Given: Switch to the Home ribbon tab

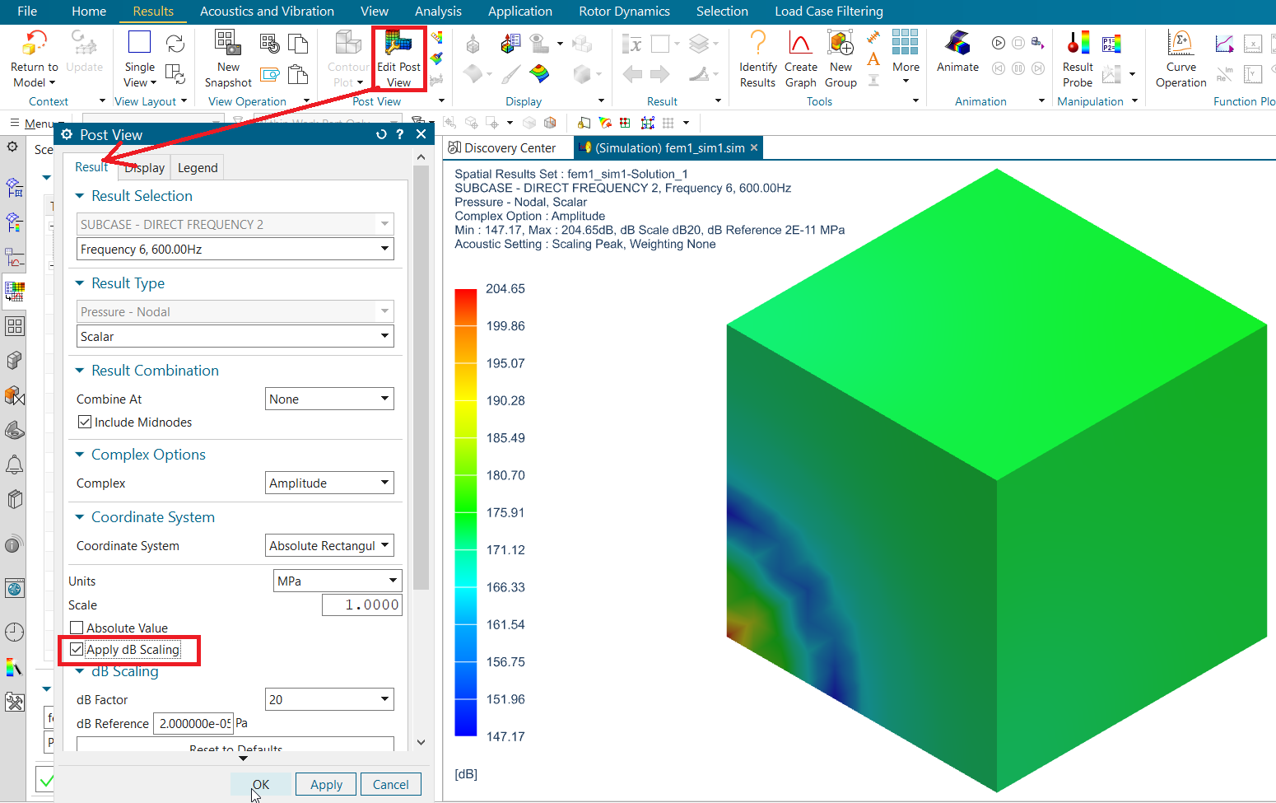Looking at the screenshot, I should tap(89, 12).
